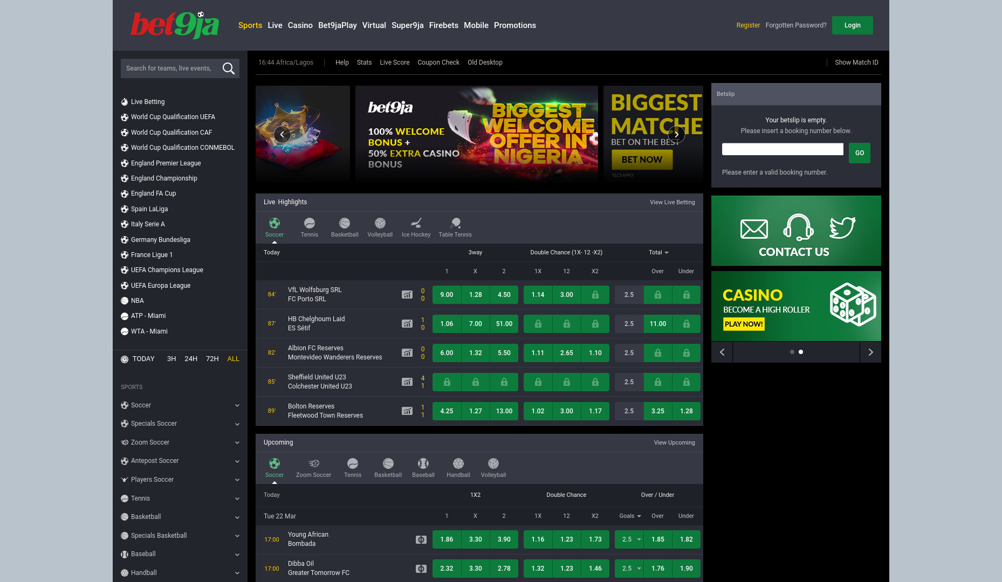1002x582 pixels.
Task: Select Table Tennis icon in Live Highlights
Action: [455, 223]
